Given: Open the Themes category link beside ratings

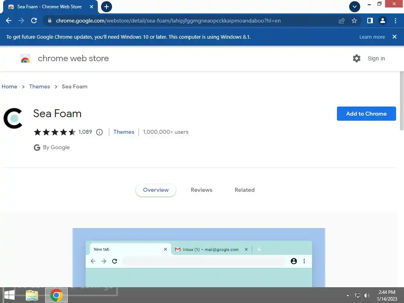Looking at the screenshot, I should (x=123, y=132).
